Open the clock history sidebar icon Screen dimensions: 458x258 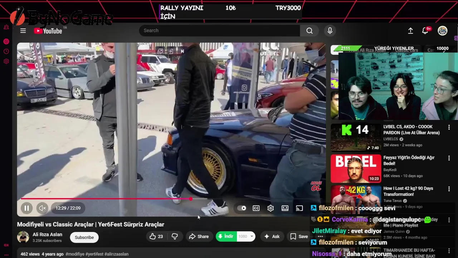pyautogui.click(x=6, y=52)
